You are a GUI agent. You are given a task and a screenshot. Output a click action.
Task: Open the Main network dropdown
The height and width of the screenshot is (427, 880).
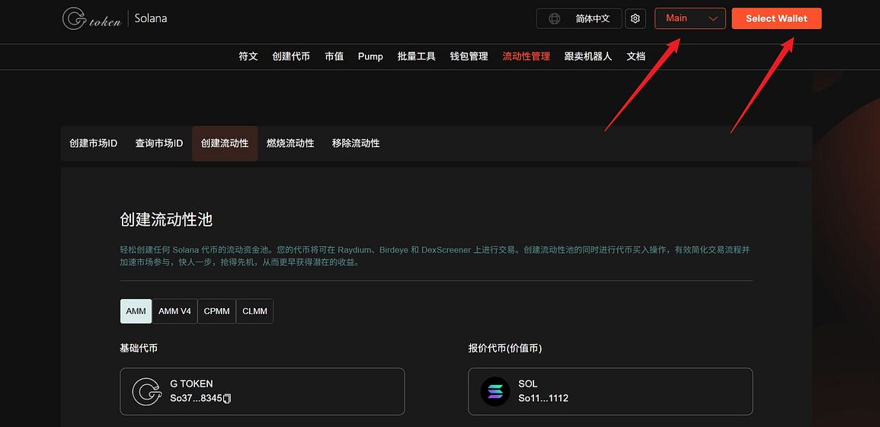pos(690,18)
